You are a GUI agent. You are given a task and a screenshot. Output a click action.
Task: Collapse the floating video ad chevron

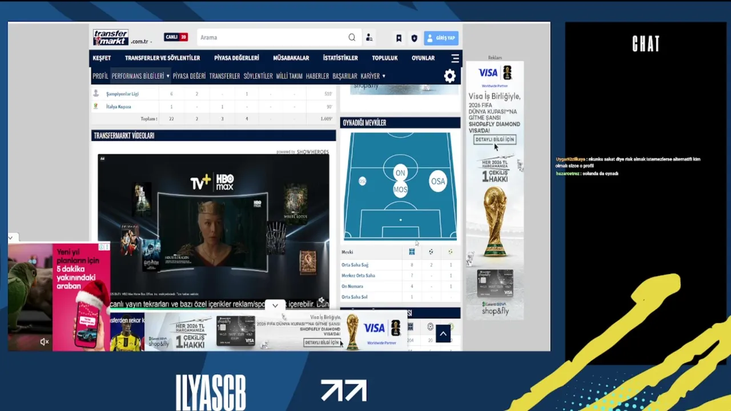click(x=10, y=237)
